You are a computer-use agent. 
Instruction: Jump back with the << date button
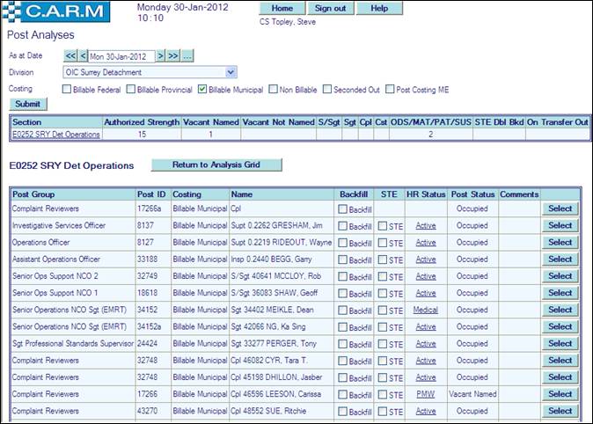tap(70, 55)
